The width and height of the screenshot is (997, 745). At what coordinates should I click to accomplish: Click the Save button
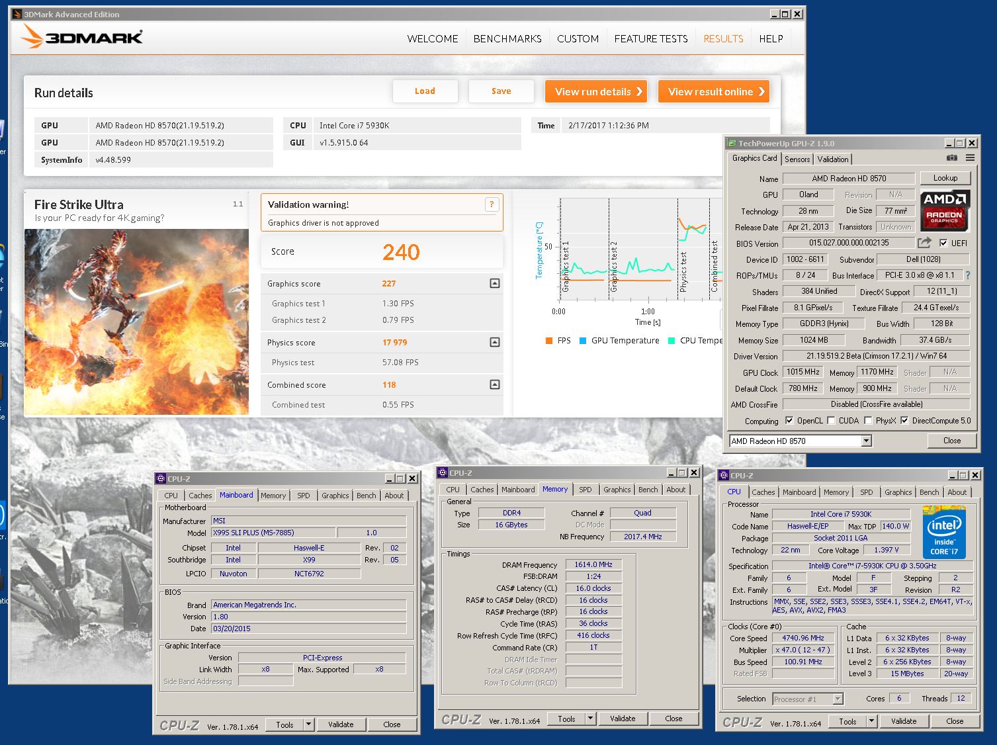[x=501, y=91]
